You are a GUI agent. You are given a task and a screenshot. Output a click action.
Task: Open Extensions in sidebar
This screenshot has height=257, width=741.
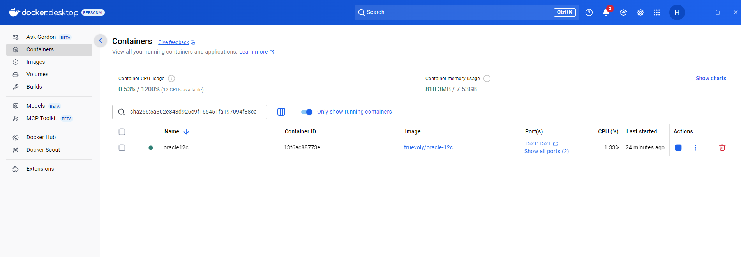(49, 169)
